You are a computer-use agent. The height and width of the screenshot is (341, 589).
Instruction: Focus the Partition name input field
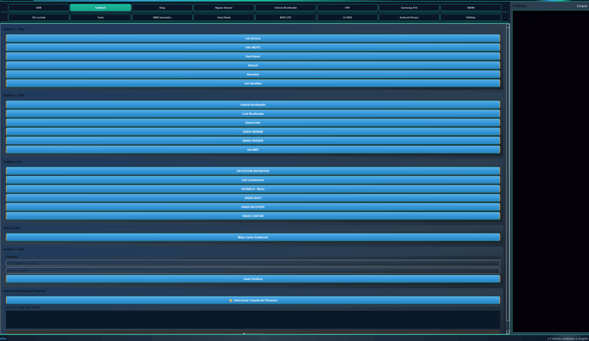coord(253,263)
